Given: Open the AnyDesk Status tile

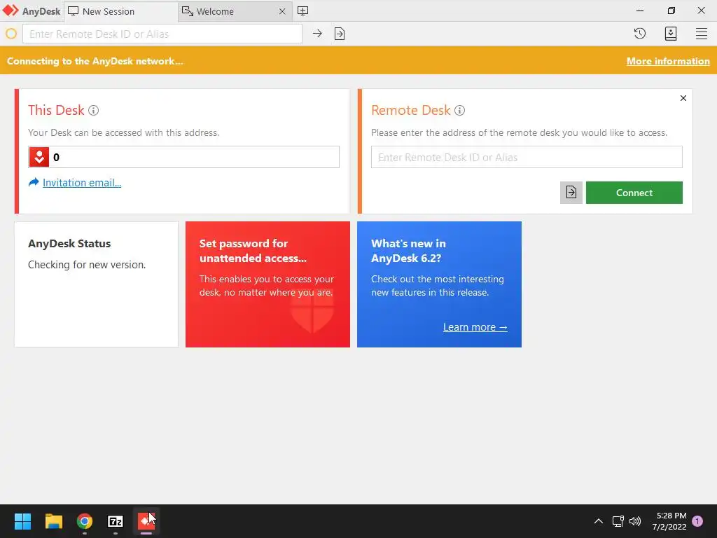Looking at the screenshot, I should point(96,284).
